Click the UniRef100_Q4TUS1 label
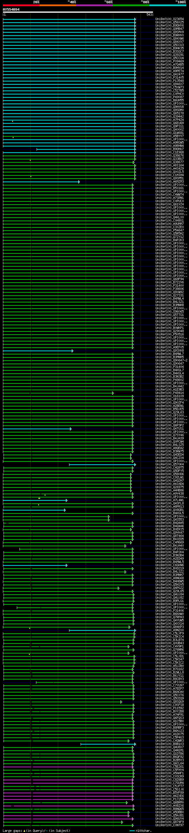Viewport: 189px width, 833px height. click(169, 429)
